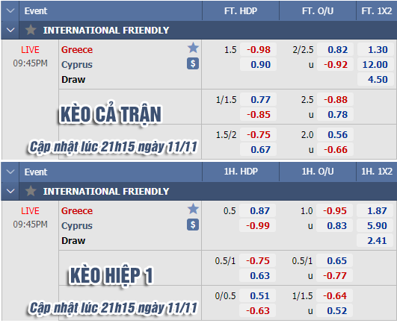
Task: Select the FT. HDP column header
Action: (241, 11)
